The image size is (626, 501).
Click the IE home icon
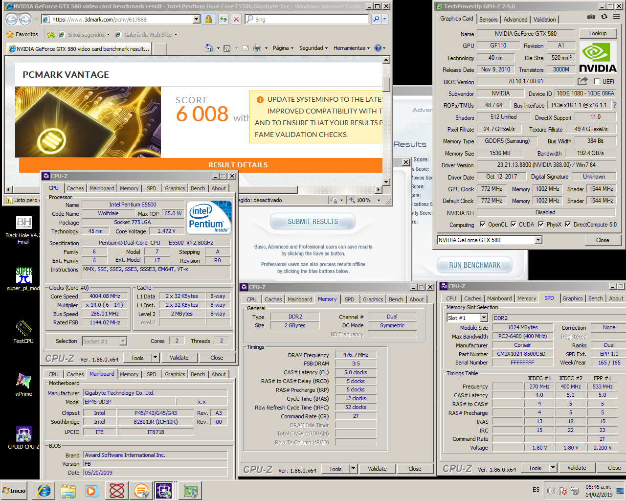point(209,48)
